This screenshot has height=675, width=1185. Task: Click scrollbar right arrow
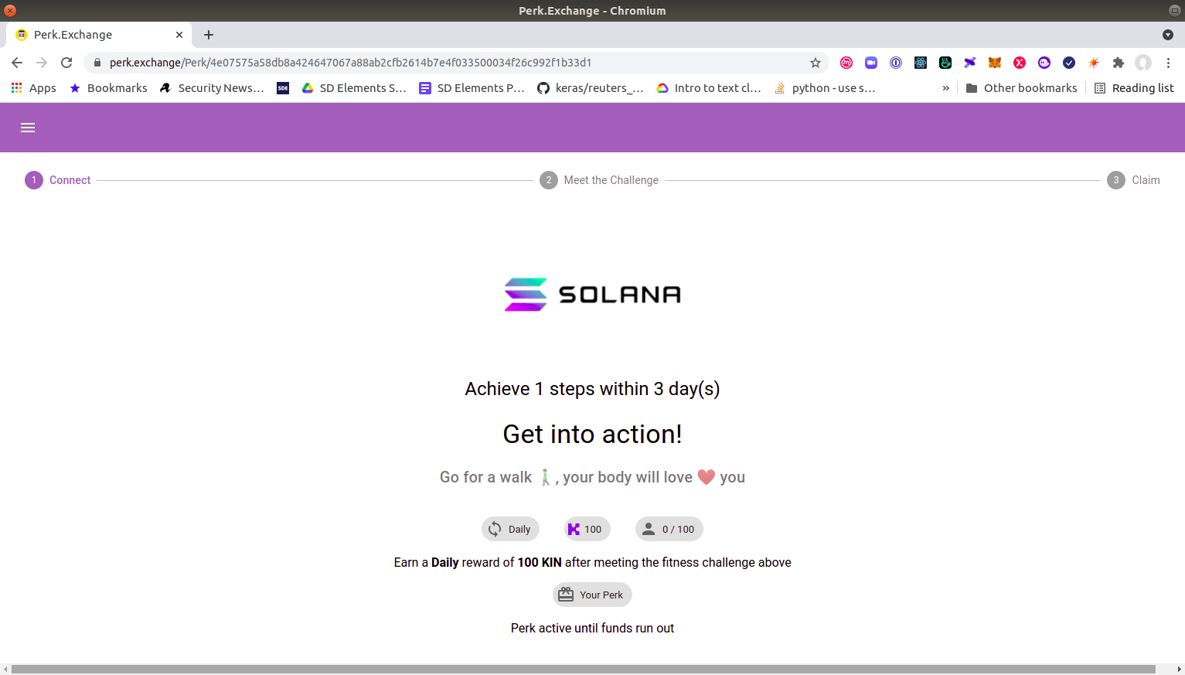(1179, 669)
